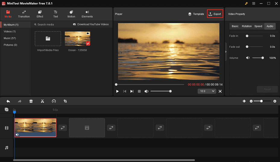This screenshot has width=280, height=162.
Task: Select the Ocean - 135658 thumbnail
Action: 77,39
